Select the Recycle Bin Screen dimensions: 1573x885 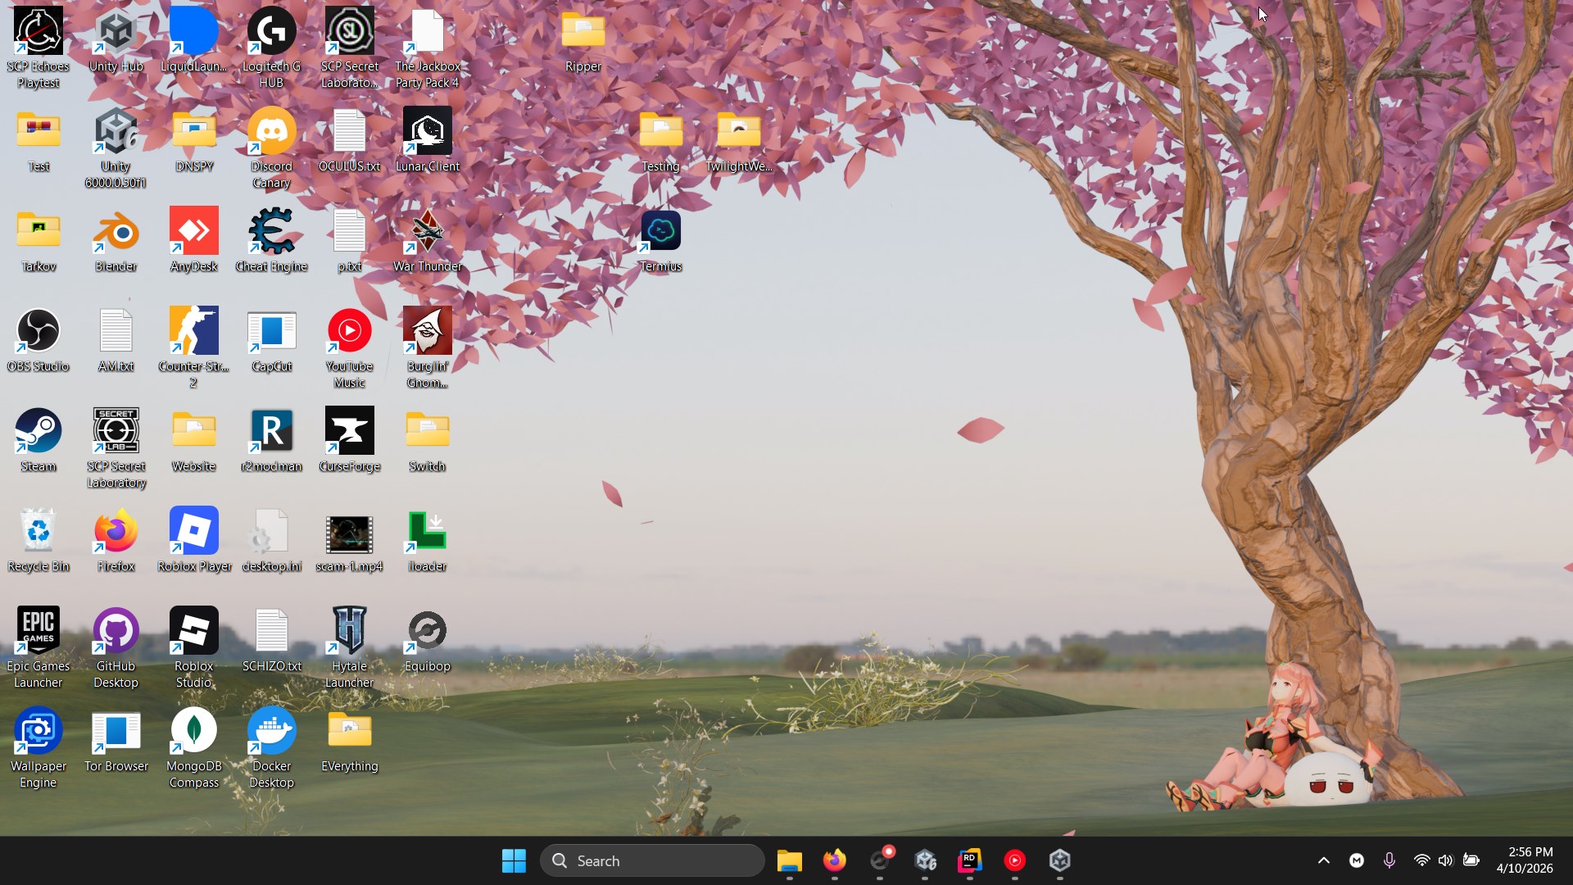tap(39, 541)
